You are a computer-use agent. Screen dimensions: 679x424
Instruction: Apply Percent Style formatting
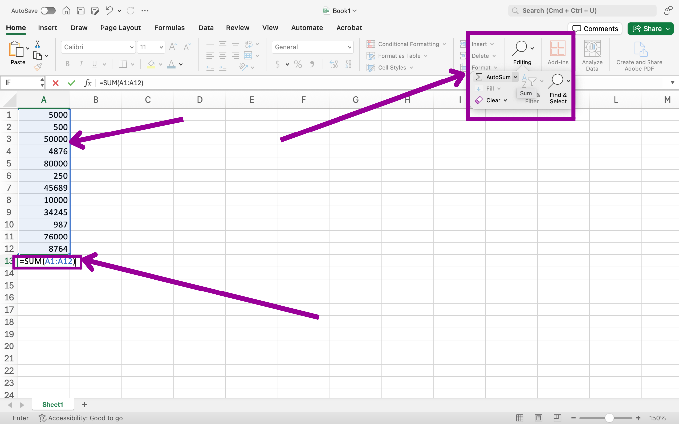coord(298,64)
